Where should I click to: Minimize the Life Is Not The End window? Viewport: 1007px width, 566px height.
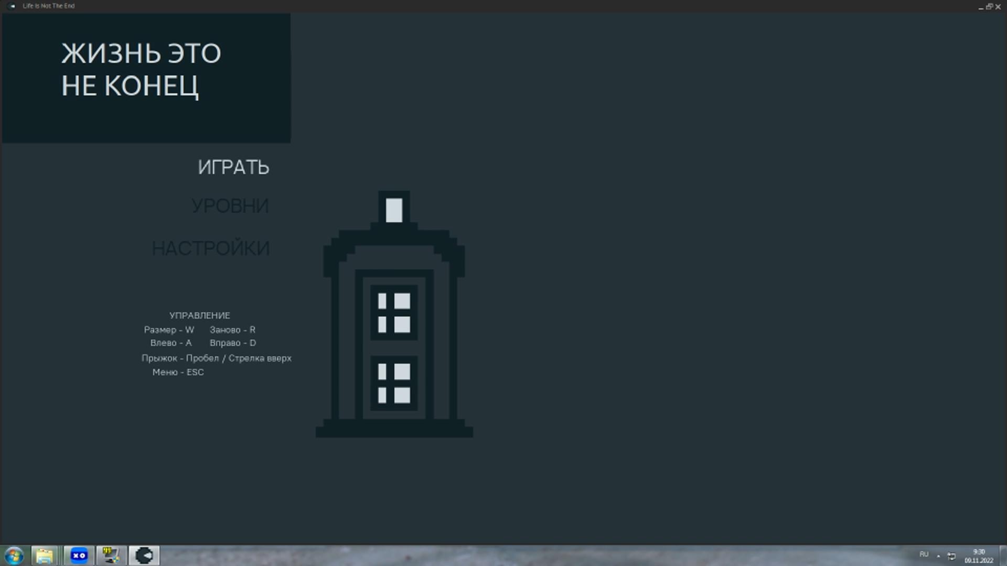point(981,7)
